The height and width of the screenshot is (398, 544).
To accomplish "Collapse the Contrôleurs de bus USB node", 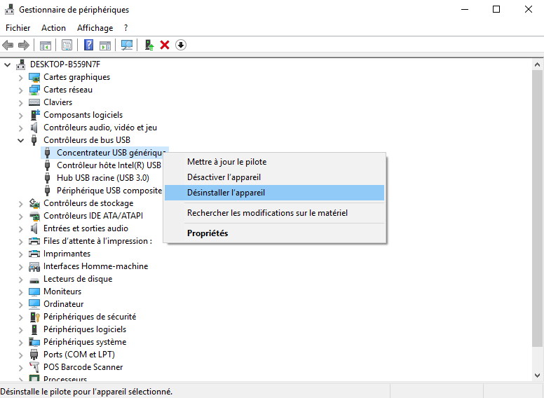I will pyautogui.click(x=21, y=140).
